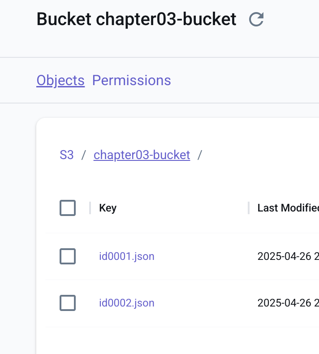Sort by the Key column header

[108, 208]
